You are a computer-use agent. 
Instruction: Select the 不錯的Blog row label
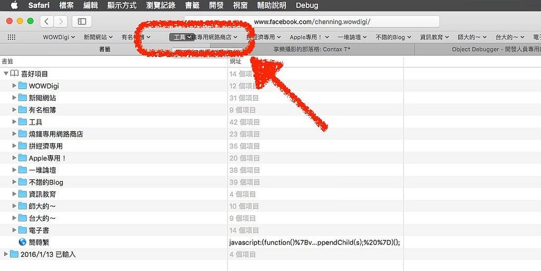click(x=46, y=182)
